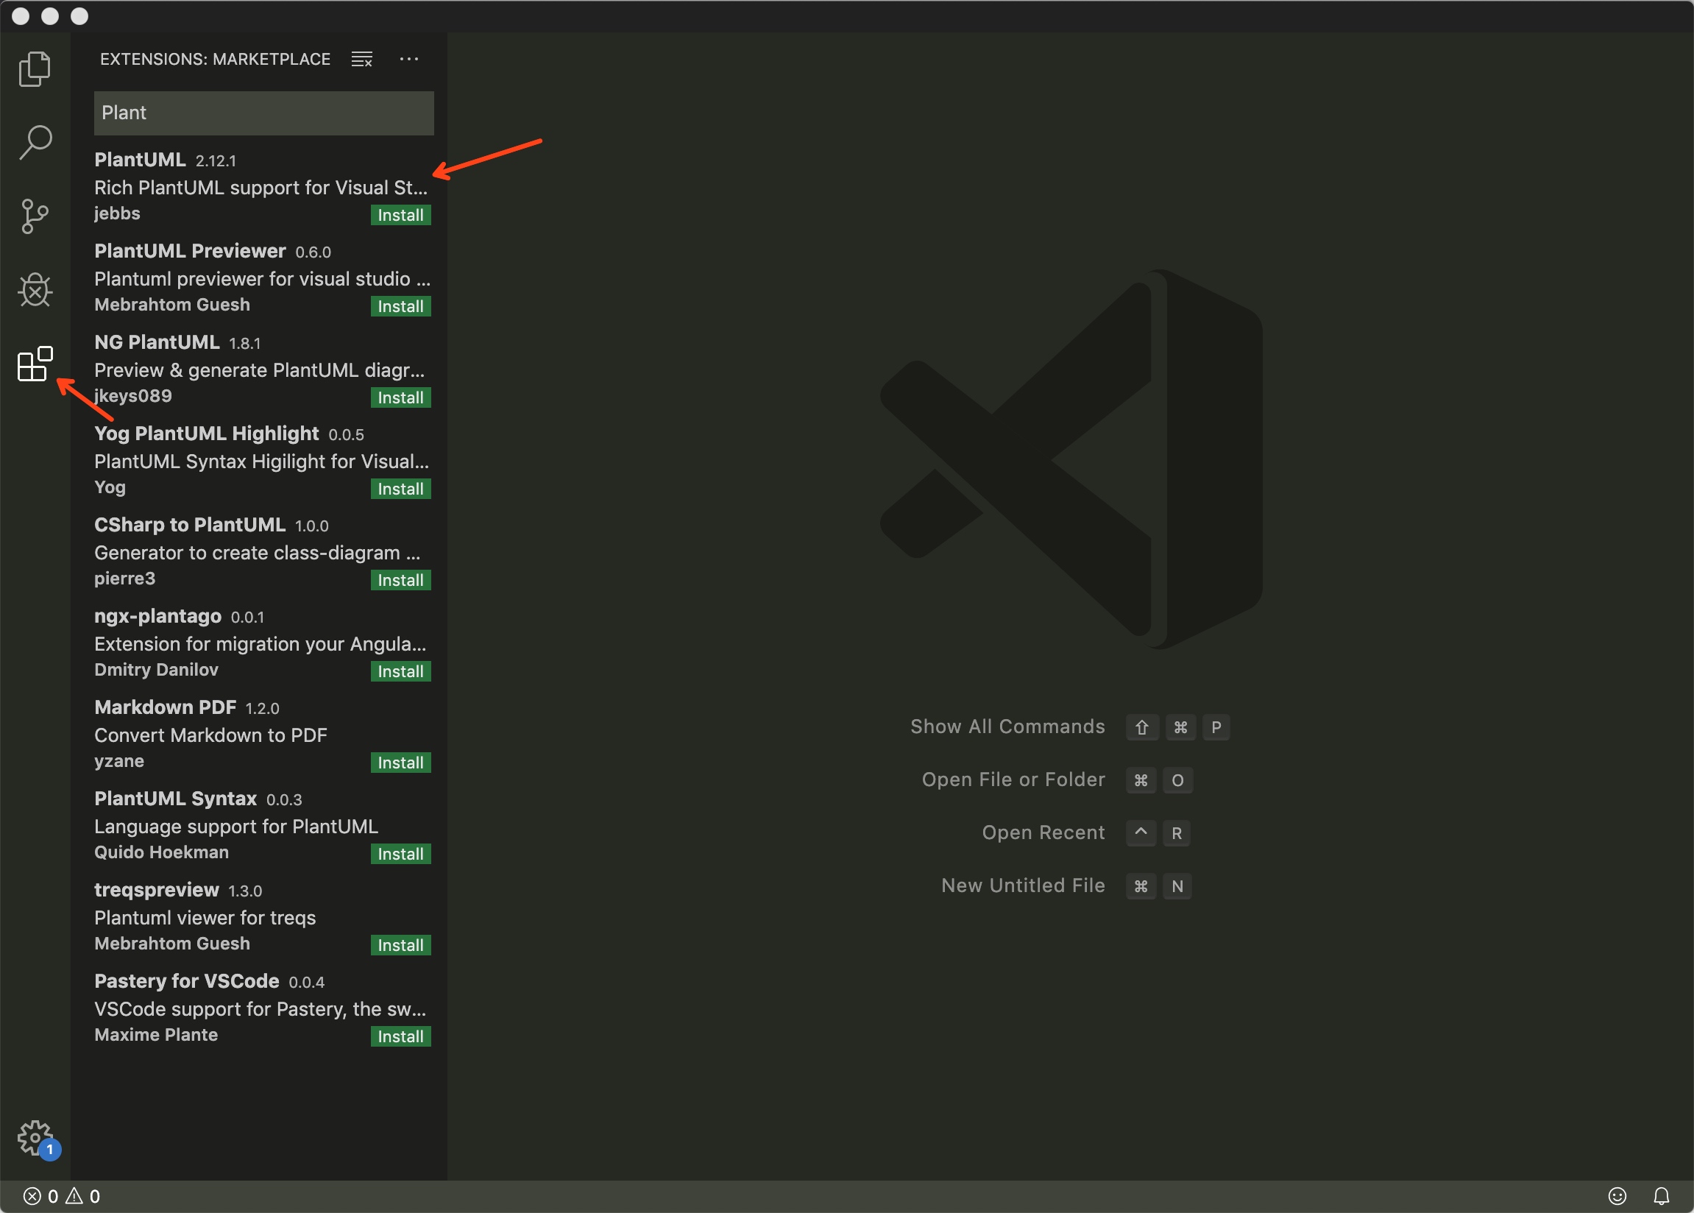Viewport: 1694px width, 1213px height.
Task: Click the Dmitry Danilov publisher name
Action: click(x=156, y=670)
